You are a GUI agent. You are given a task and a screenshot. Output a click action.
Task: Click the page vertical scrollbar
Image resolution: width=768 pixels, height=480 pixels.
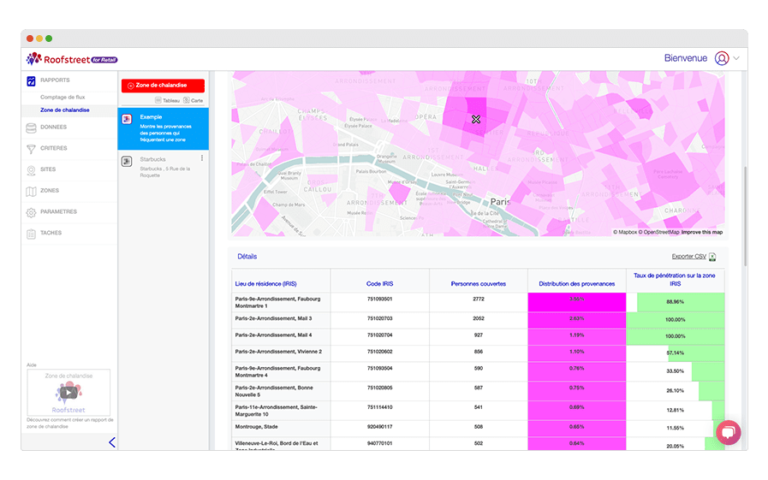[746, 216]
